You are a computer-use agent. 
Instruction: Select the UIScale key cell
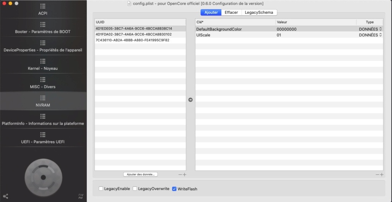pyautogui.click(x=235, y=35)
